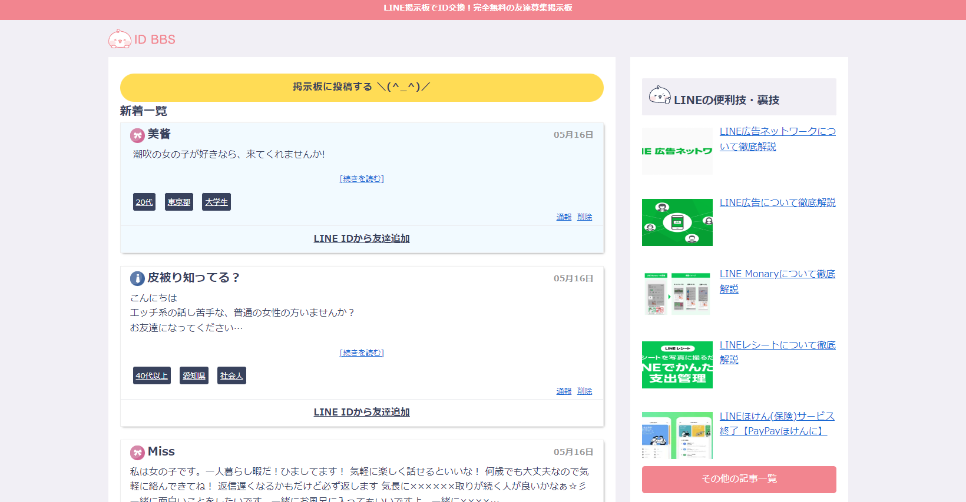Select the 東京都 tag
The height and width of the screenshot is (502, 966).
[x=179, y=202]
